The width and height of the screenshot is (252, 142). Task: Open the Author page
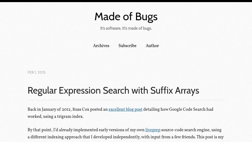[x=152, y=46]
